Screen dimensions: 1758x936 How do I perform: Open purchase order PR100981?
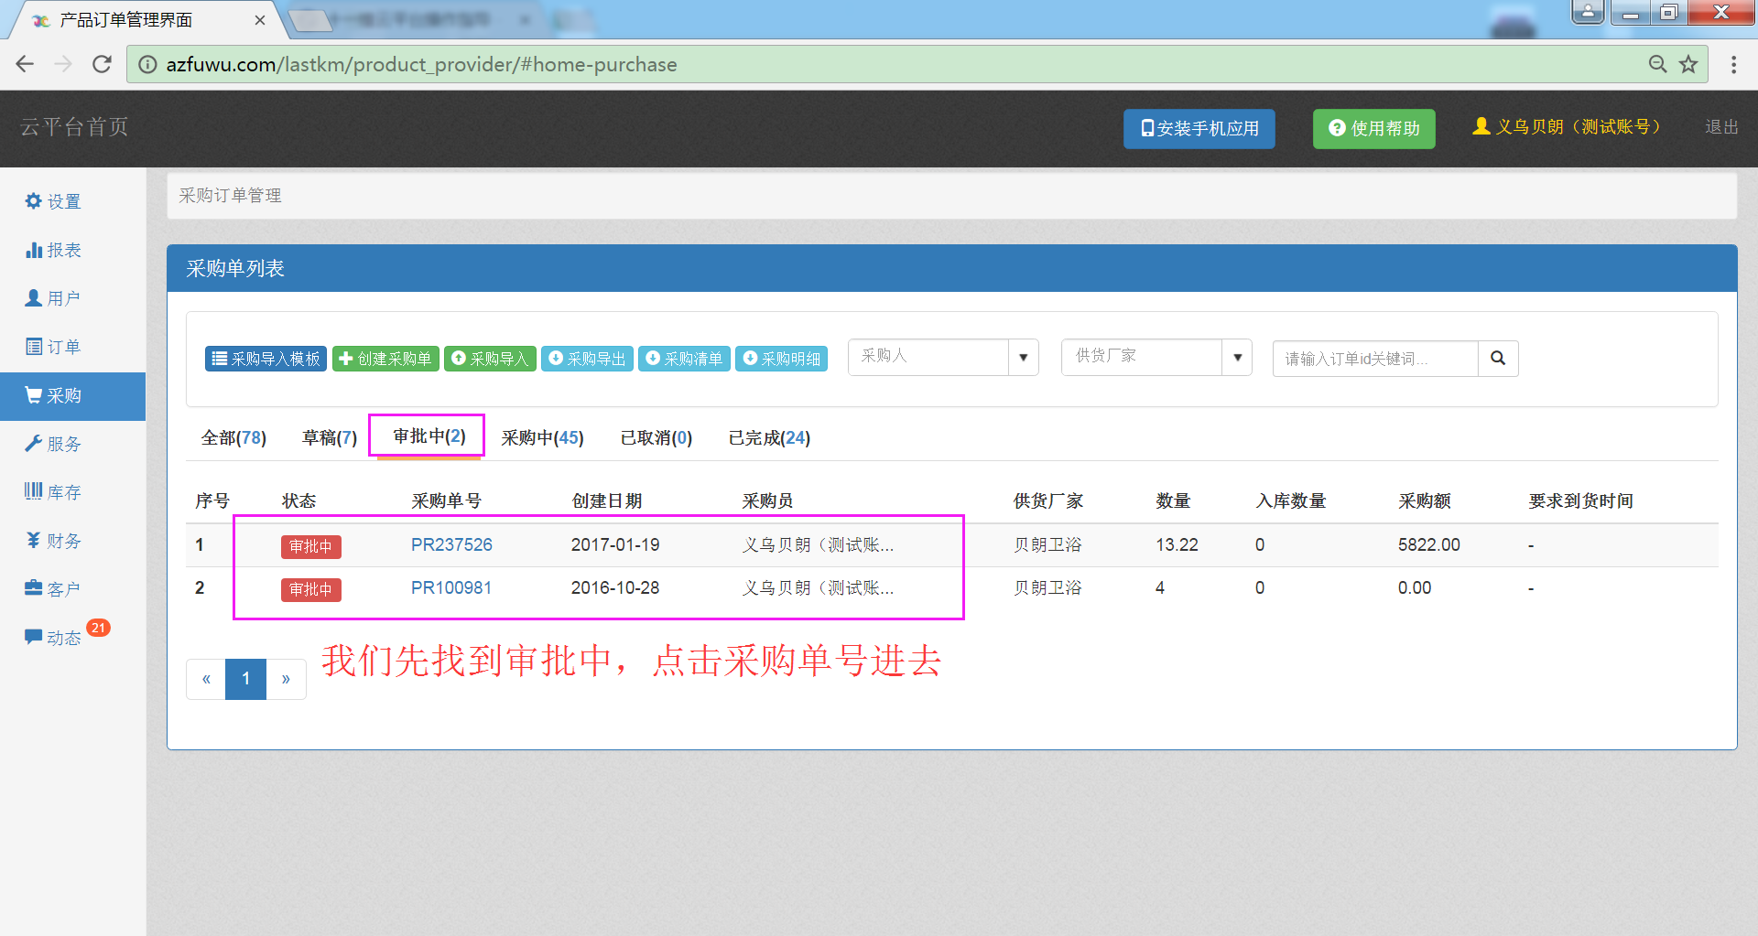(451, 587)
